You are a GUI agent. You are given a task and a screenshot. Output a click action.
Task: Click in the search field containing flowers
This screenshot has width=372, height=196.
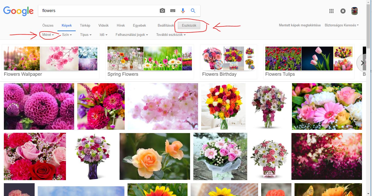[97, 11]
